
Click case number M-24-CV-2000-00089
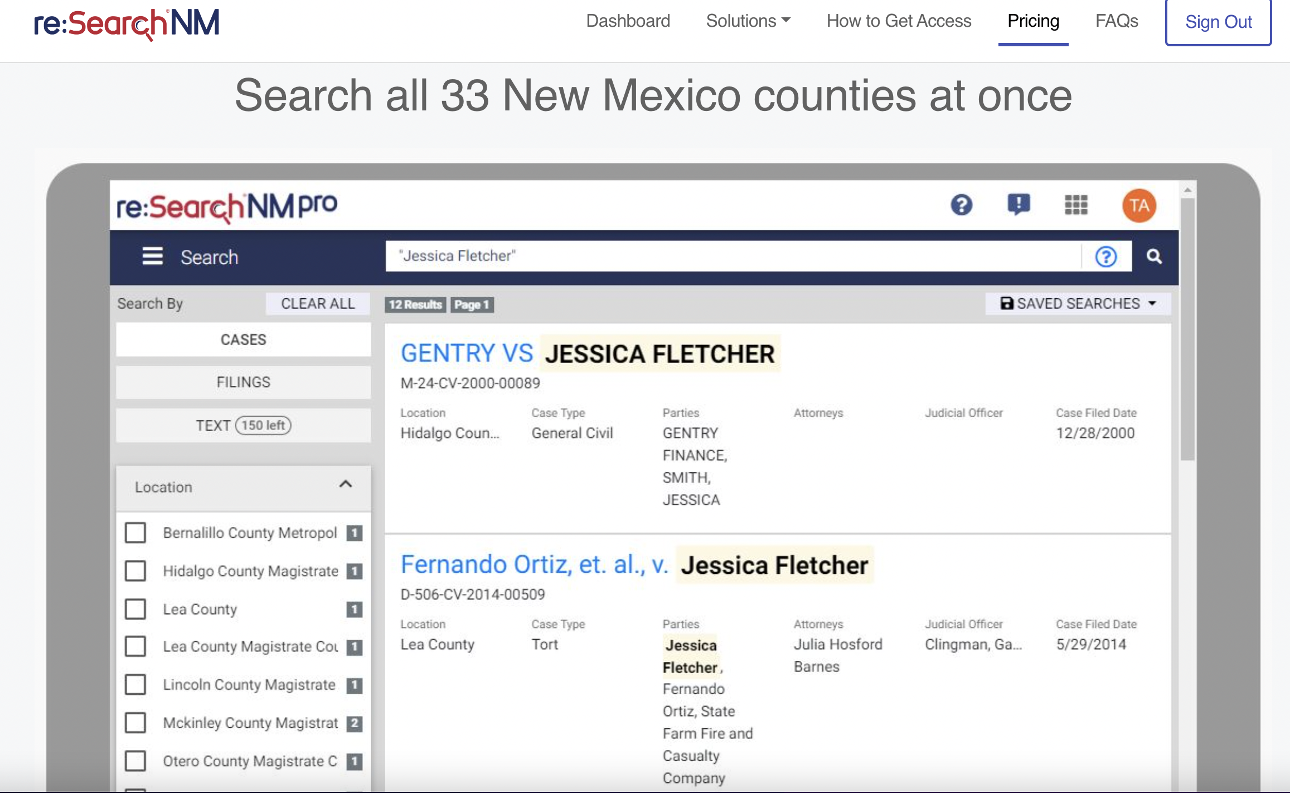click(470, 383)
